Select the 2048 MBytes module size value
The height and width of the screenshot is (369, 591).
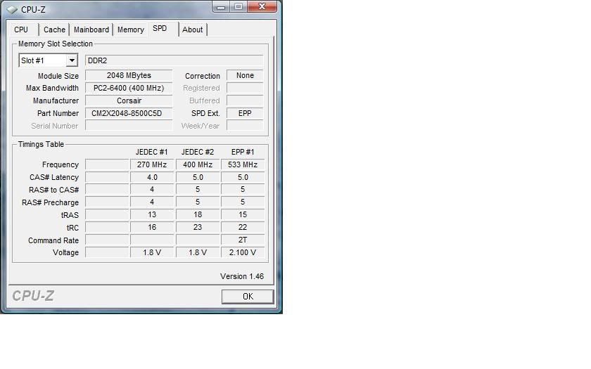[129, 75]
